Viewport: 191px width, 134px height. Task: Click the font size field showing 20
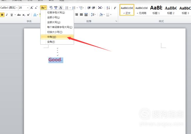(x=23, y=8)
